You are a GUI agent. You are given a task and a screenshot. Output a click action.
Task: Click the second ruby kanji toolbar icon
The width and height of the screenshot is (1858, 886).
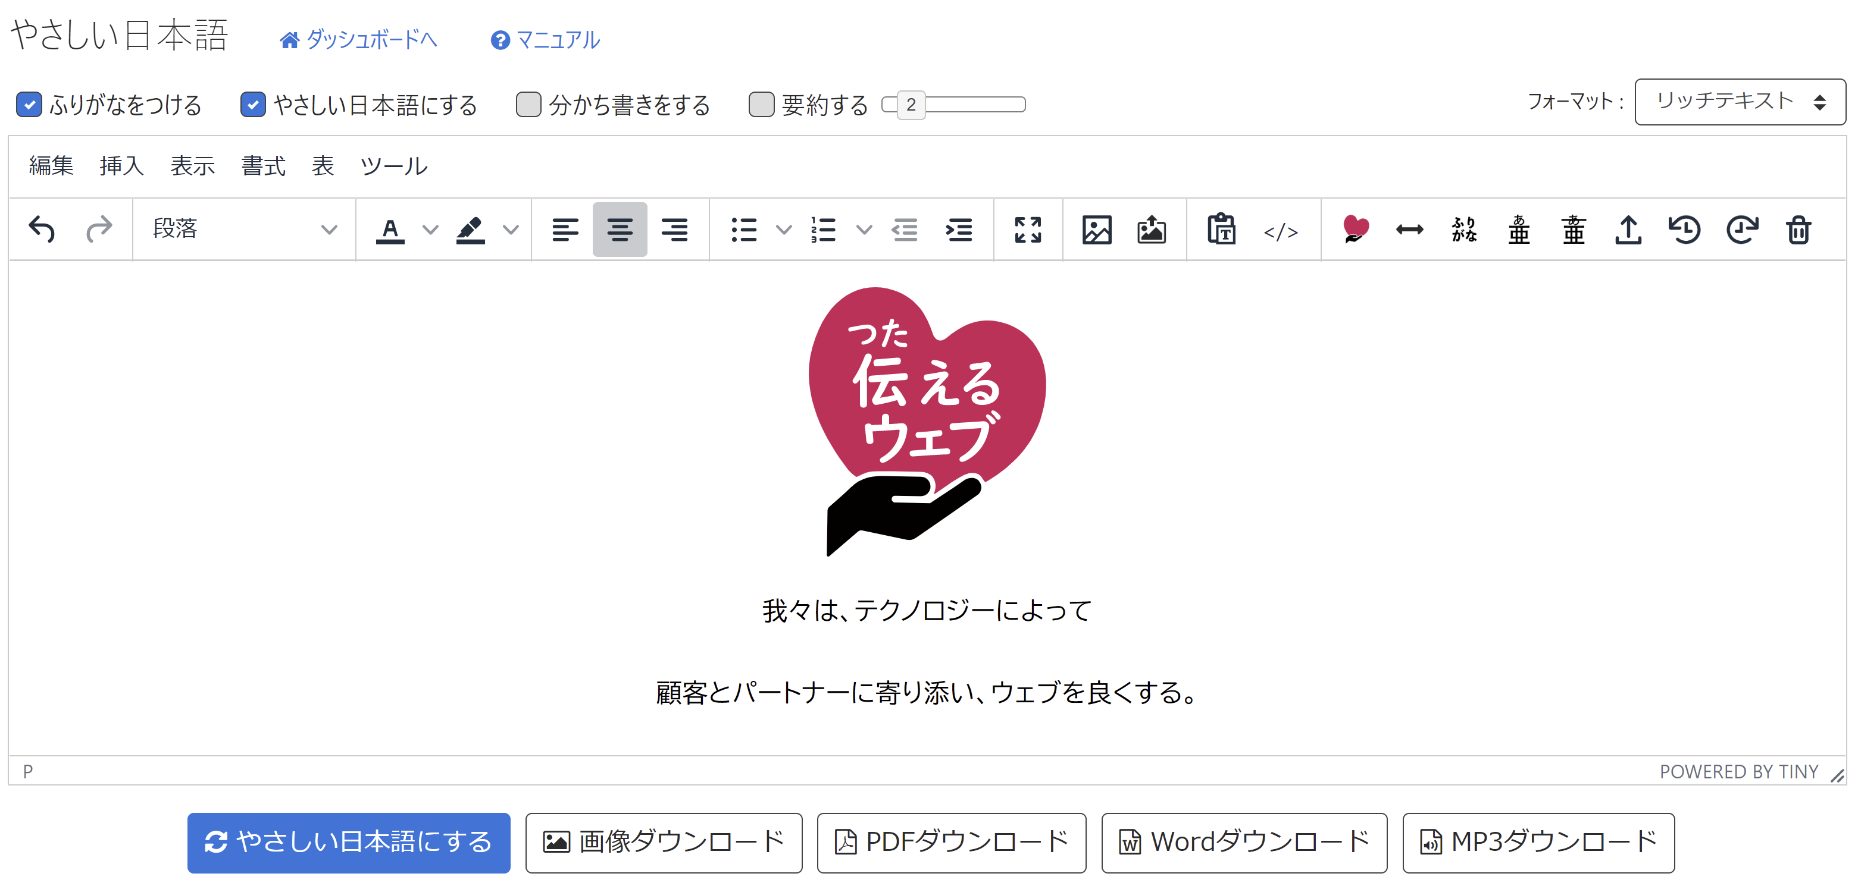(1574, 230)
